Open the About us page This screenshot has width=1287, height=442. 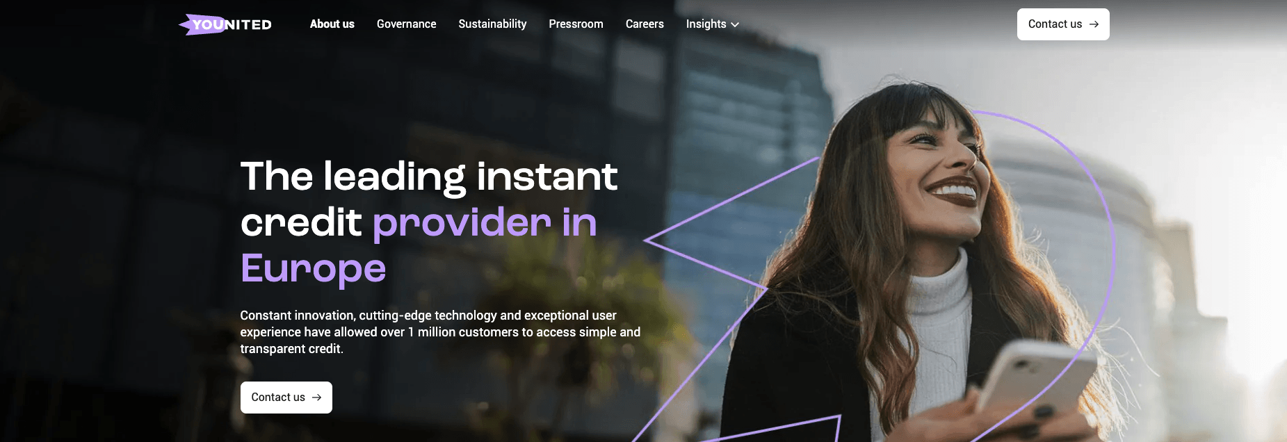pos(332,24)
